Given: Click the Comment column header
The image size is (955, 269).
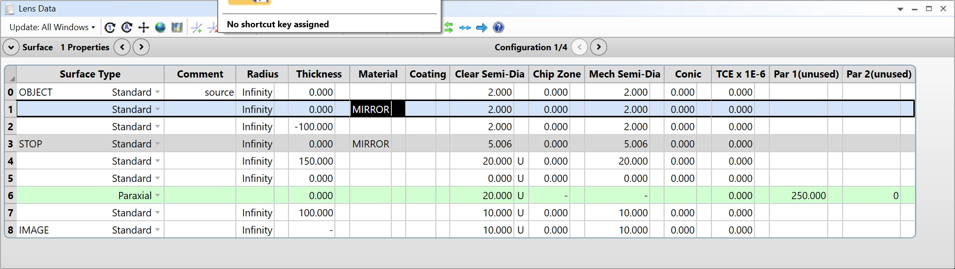Looking at the screenshot, I should pyautogui.click(x=200, y=74).
